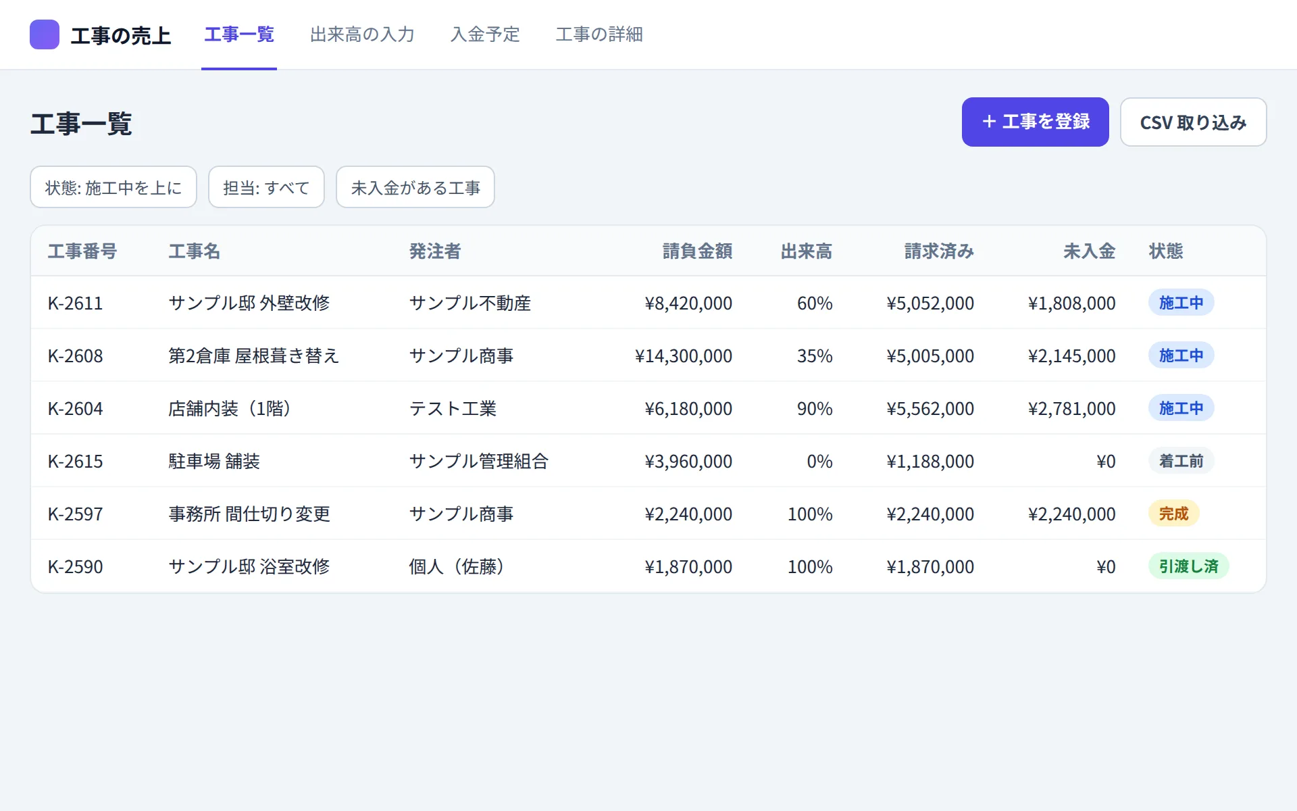The width and height of the screenshot is (1297, 811).
Task: Click the 未入金 column header
Action: (x=1089, y=251)
